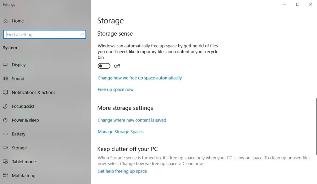Click the Battery sidebar icon
This screenshot has width=317, height=184.
pos(5,134)
